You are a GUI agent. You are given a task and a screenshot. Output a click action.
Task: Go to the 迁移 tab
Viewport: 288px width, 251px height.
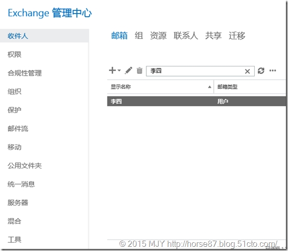point(237,36)
